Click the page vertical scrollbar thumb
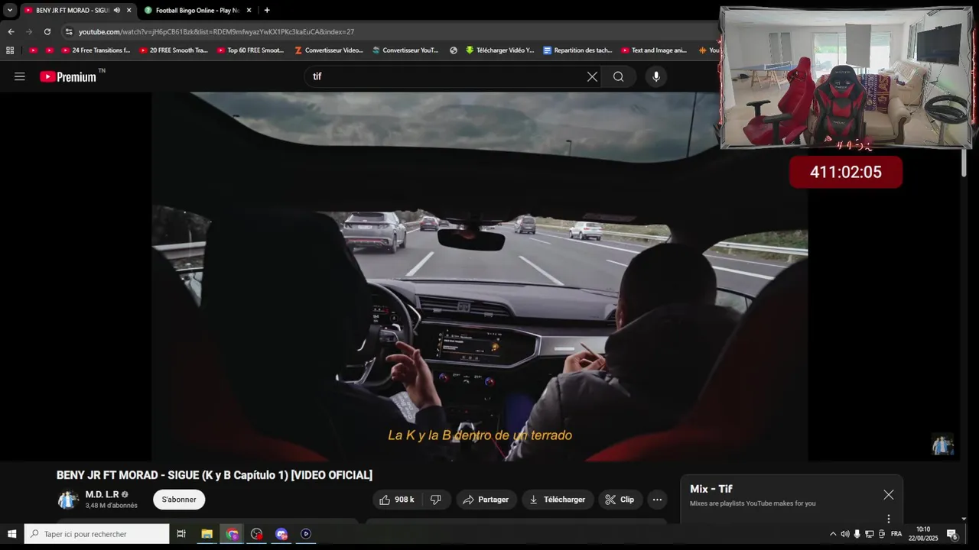979x550 pixels. [x=964, y=163]
